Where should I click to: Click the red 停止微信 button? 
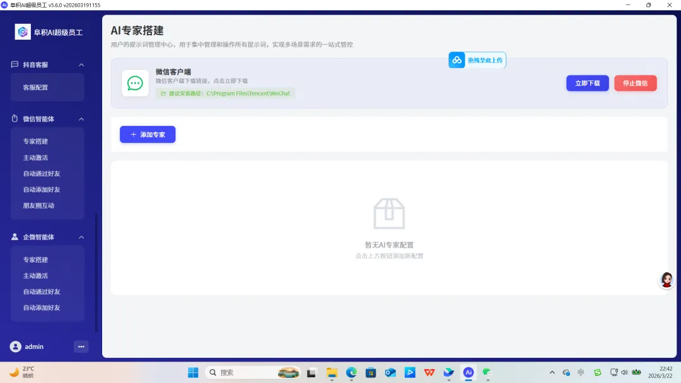tap(636, 83)
